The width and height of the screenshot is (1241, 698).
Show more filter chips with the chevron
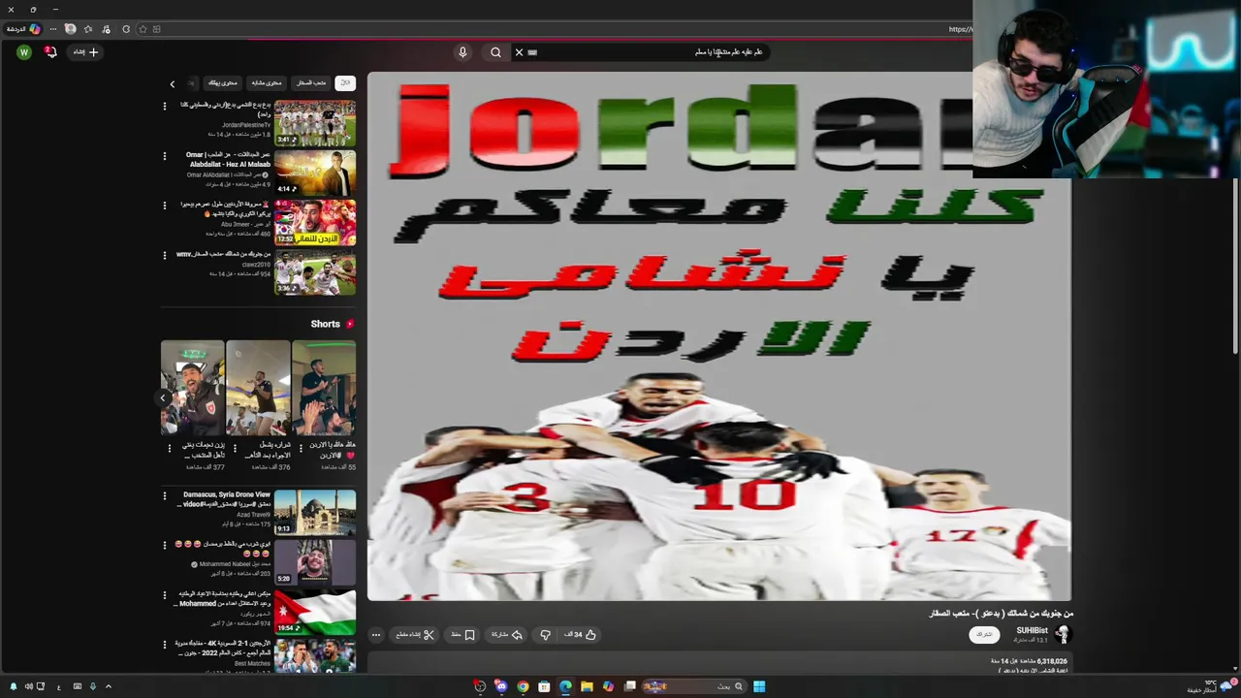[x=173, y=84]
